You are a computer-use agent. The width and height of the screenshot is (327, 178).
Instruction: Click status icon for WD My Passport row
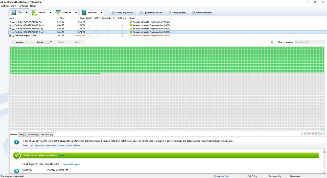tap(131, 36)
